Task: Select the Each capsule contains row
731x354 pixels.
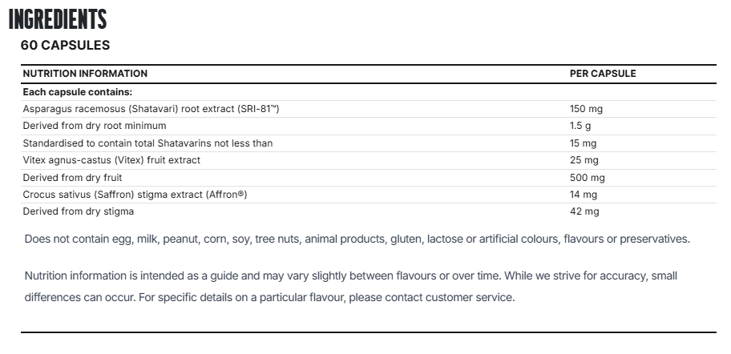Action: coord(368,92)
